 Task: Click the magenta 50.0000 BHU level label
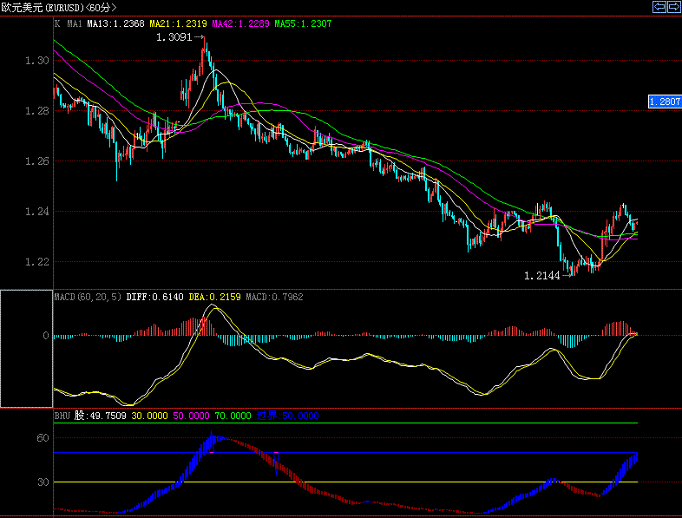[x=192, y=416]
